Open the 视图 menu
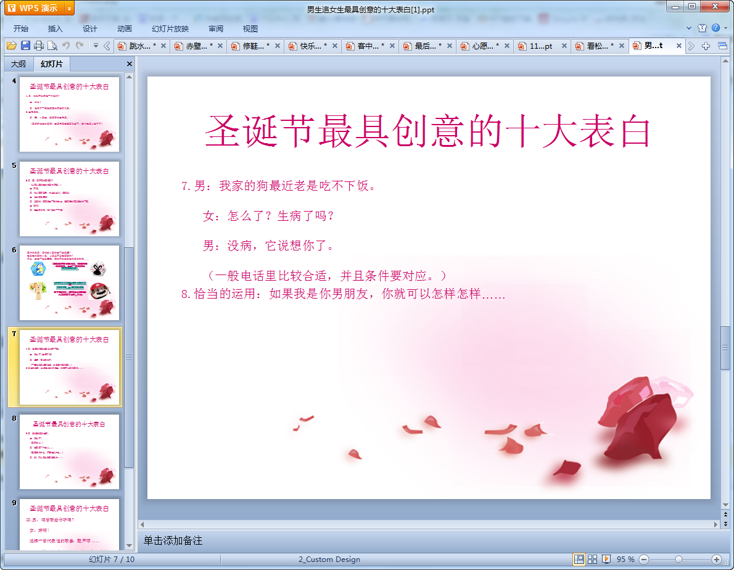The height and width of the screenshot is (570, 734). 250,28
